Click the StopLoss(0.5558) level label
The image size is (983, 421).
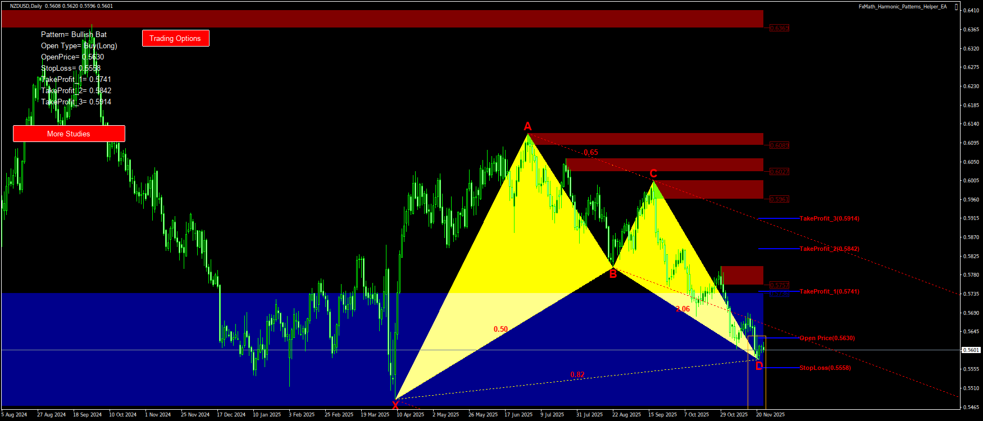pos(825,368)
